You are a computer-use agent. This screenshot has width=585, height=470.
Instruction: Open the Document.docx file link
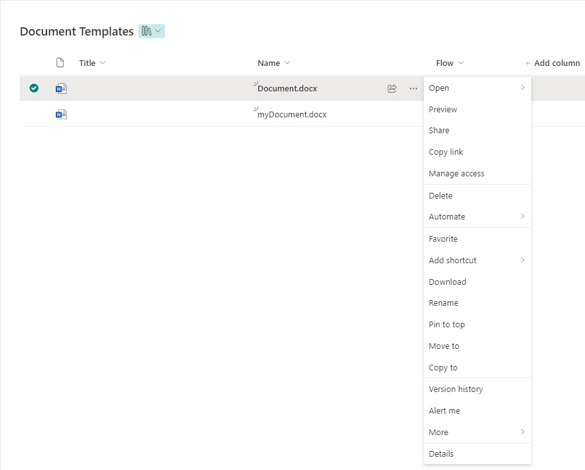[x=287, y=88]
